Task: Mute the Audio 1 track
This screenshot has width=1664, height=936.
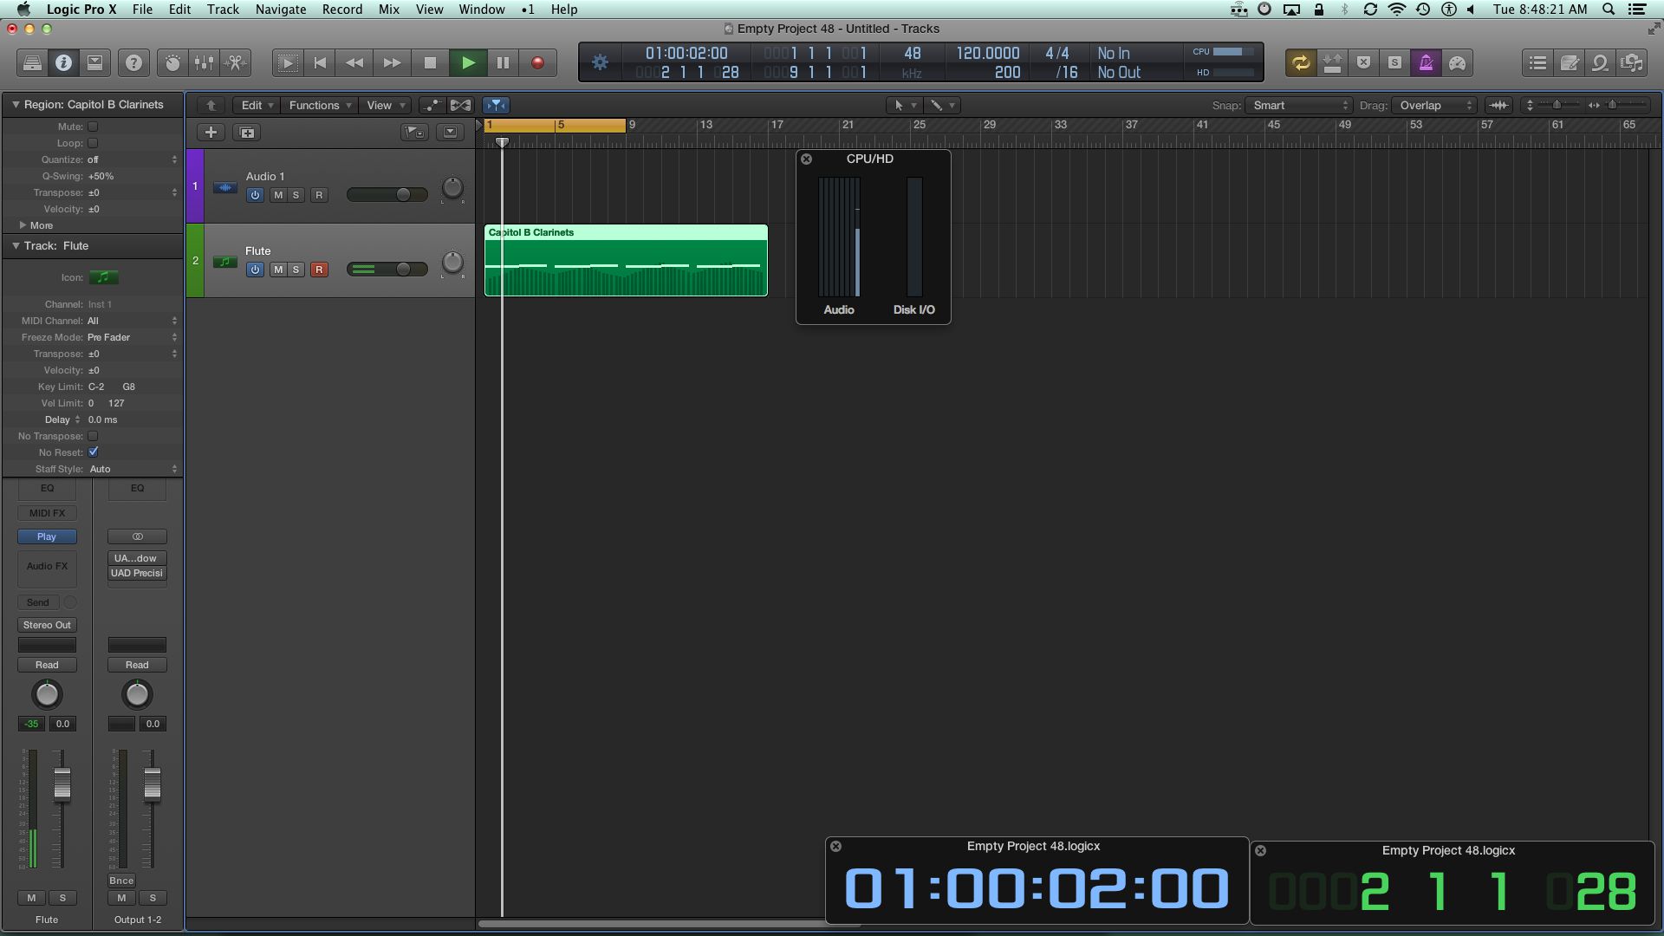Action: 278,195
